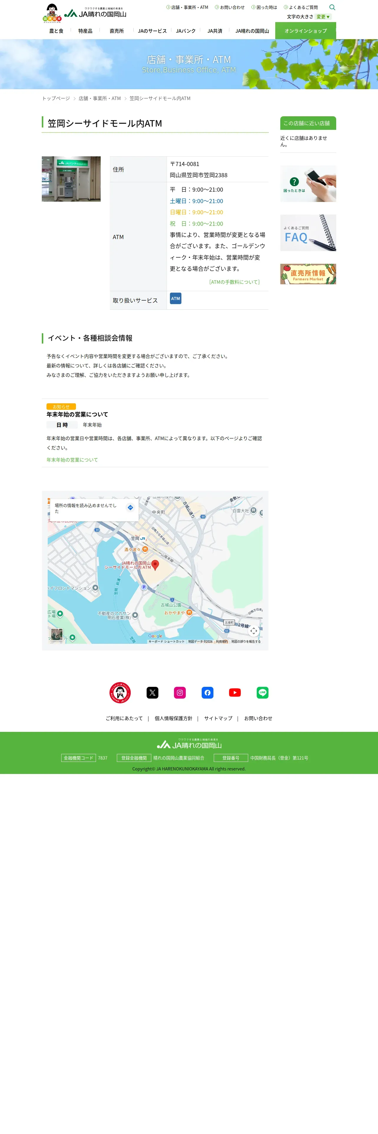Image resolution: width=378 pixels, height=1134 pixels.
Task: Switch map to satellite view thumbnail
Action: click(x=56, y=634)
